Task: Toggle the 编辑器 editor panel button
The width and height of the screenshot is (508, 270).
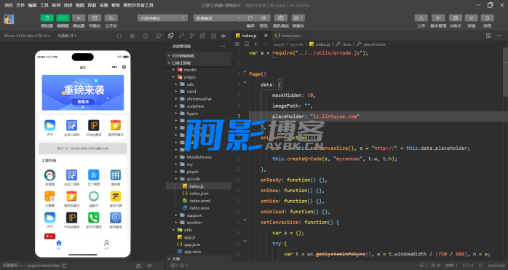Action: click(63, 18)
